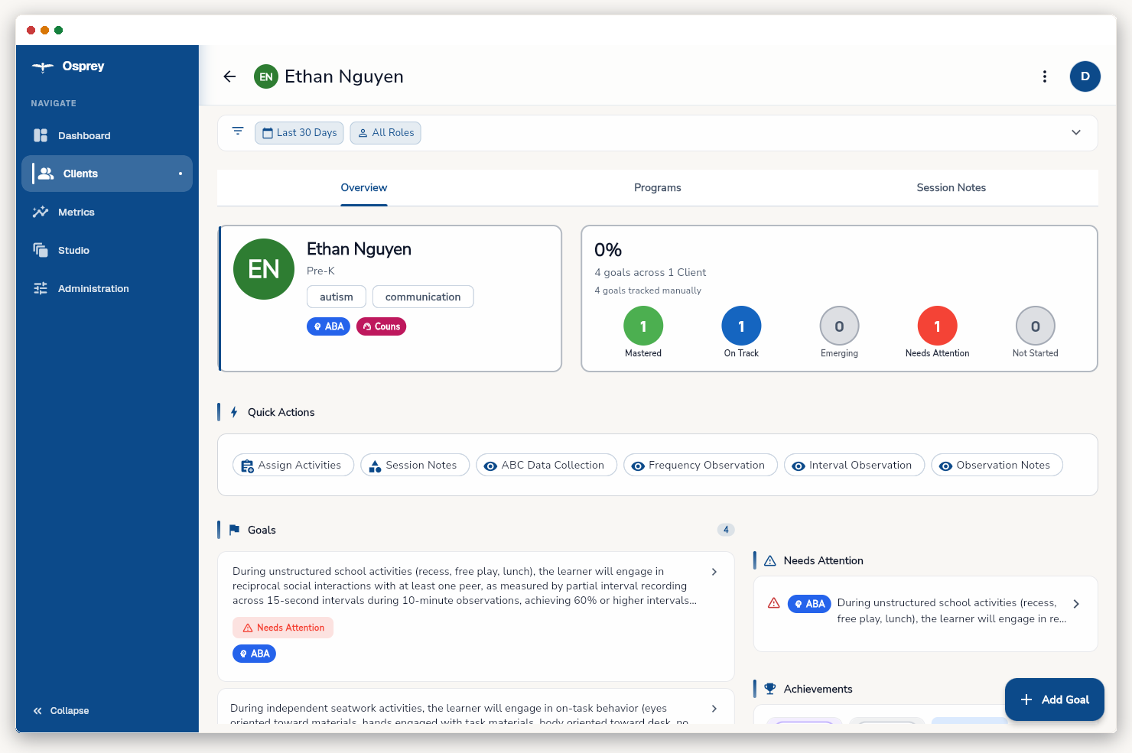
Task: Select the blue On Track count circle
Action: coord(741,326)
